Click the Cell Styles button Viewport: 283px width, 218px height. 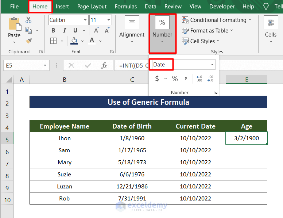click(202, 41)
